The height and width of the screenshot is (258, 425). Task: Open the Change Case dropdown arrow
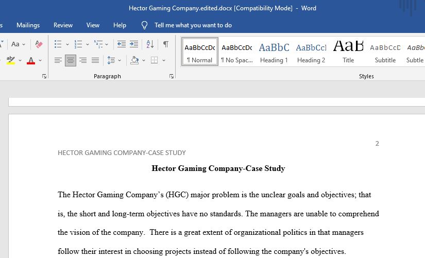24,44
